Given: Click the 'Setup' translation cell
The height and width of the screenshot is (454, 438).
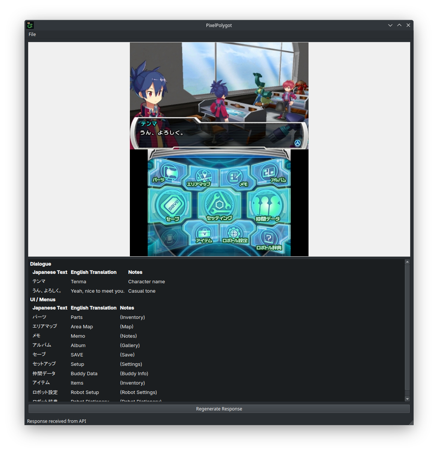Looking at the screenshot, I should coord(77,364).
